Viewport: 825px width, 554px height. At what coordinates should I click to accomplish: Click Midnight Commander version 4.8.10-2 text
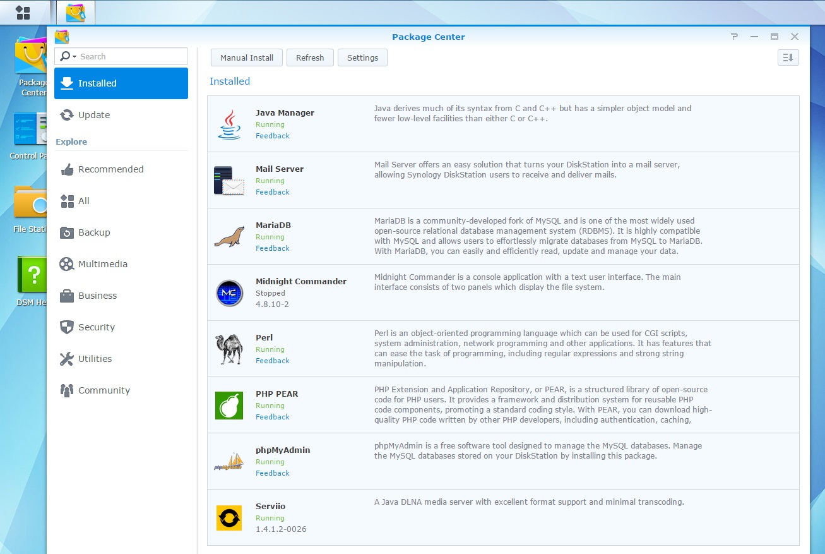(272, 304)
